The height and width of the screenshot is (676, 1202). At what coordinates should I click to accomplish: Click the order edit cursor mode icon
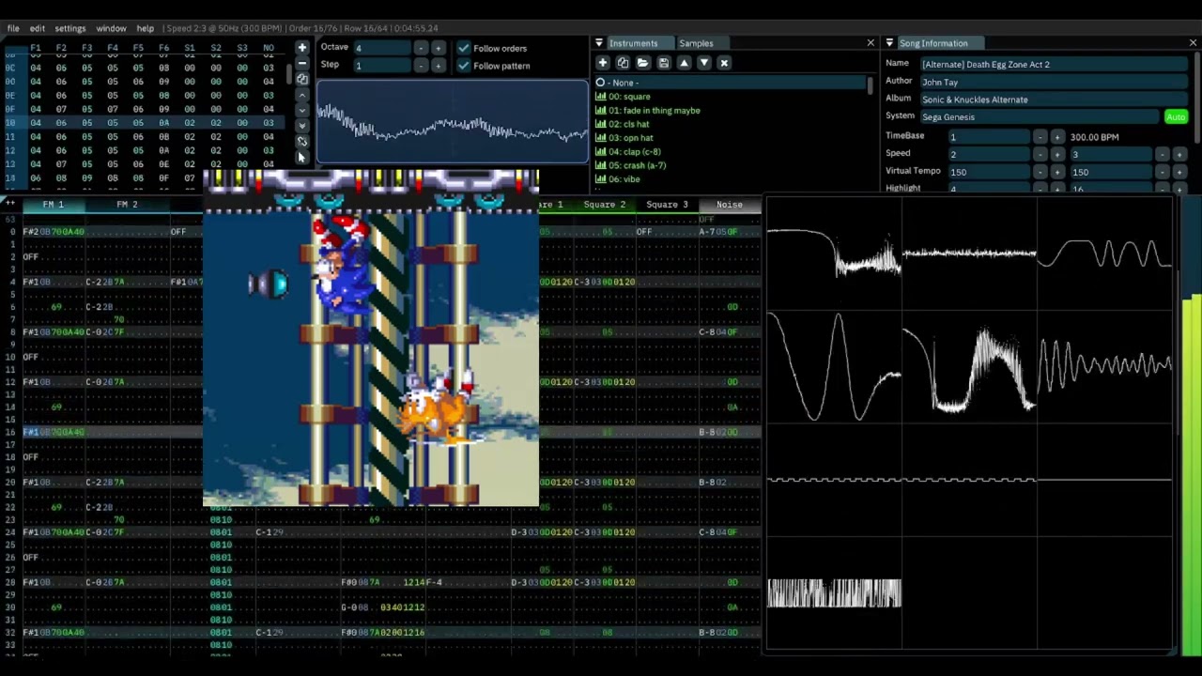pos(301,157)
